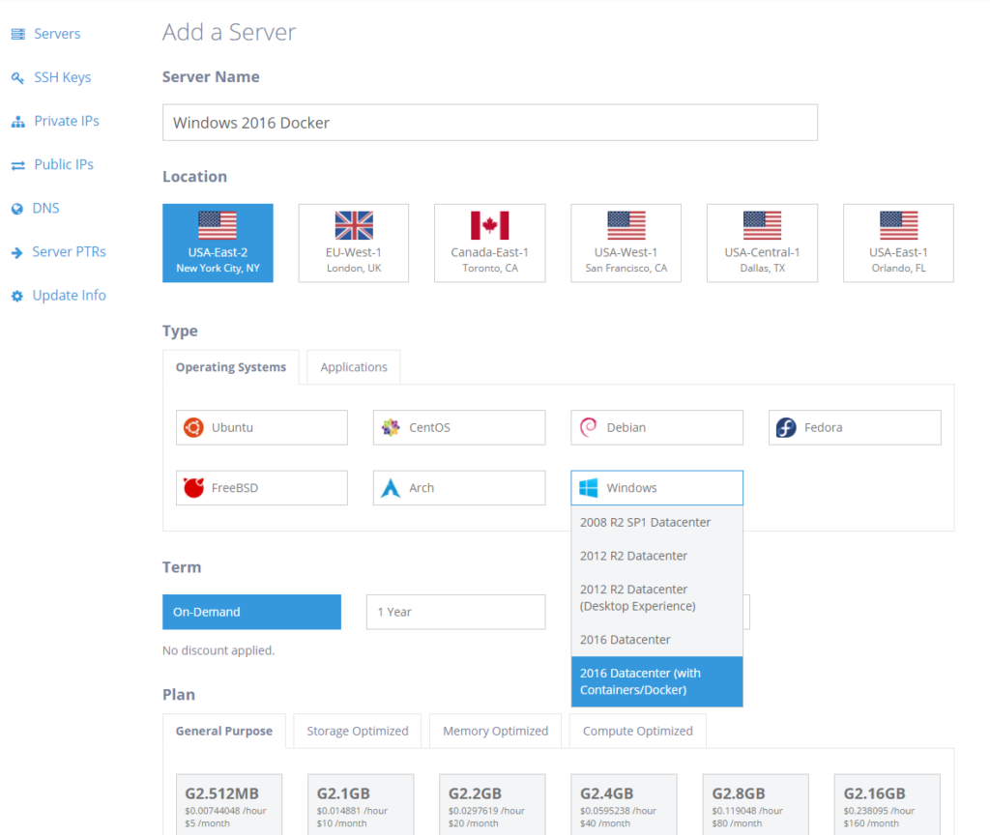Select the On-Demand billing term
The width and height of the screenshot is (990, 835).
pos(251,612)
